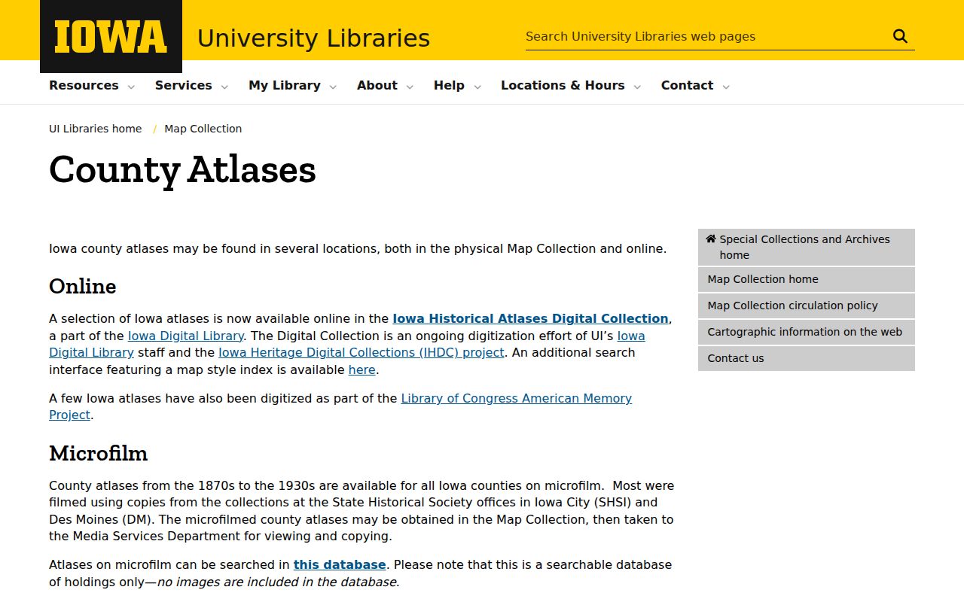The image size is (964, 602).
Task: Open Special Collections and Archives home
Action: pos(807,247)
